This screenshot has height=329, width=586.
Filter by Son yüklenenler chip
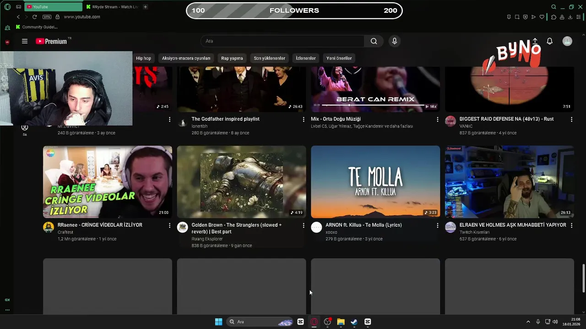click(x=269, y=58)
